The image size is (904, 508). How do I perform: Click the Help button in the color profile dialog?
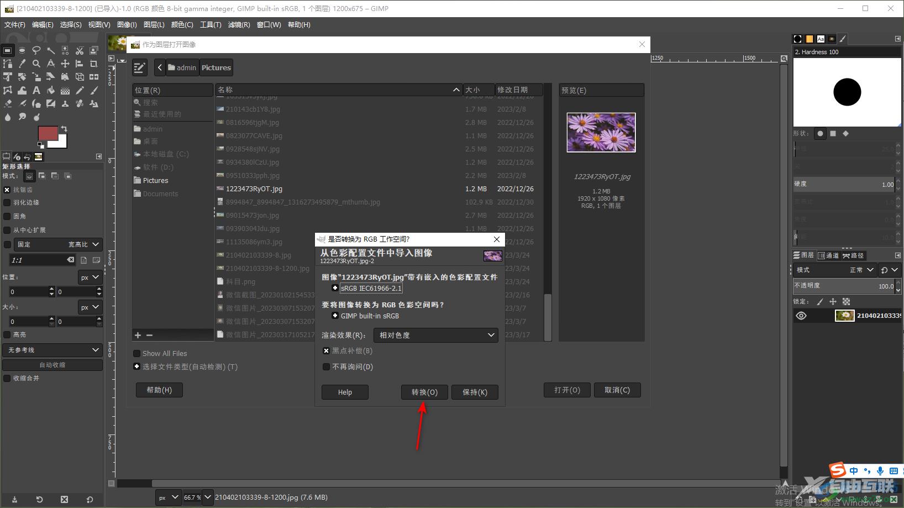point(345,392)
